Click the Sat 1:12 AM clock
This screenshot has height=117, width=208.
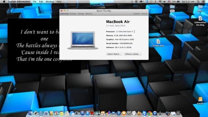[188, 2]
